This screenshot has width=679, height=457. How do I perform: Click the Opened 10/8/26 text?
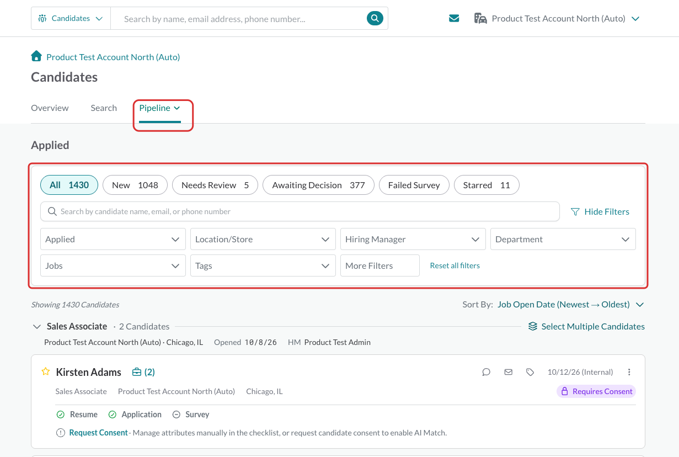[x=245, y=342]
